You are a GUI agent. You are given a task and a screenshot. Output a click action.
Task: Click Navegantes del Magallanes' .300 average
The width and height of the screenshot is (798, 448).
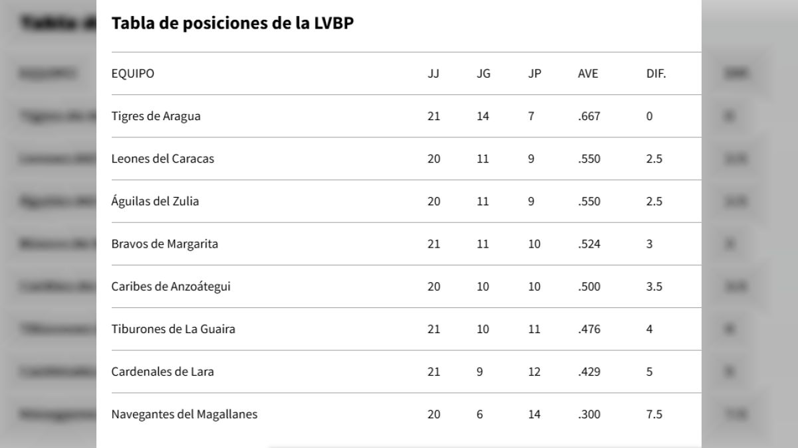point(589,415)
